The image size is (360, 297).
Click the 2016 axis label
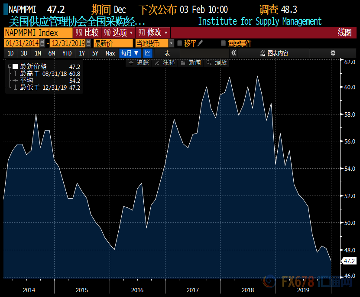[x=137, y=290]
